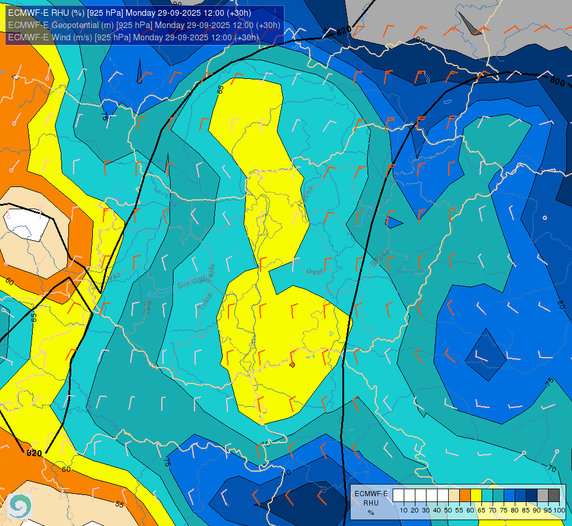Pick the blue 75-80 legend swatch

coord(509,496)
